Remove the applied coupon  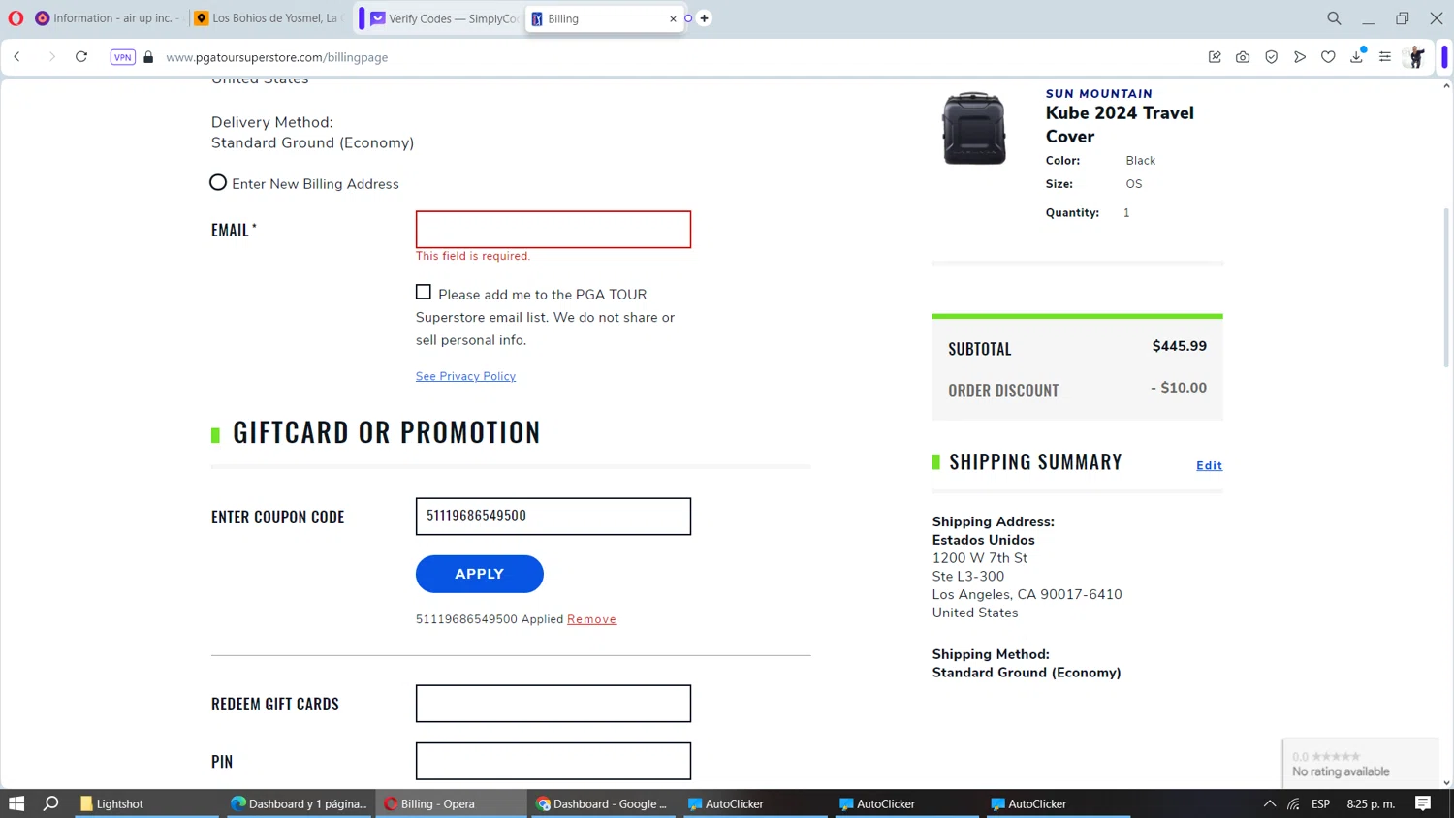click(x=591, y=619)
